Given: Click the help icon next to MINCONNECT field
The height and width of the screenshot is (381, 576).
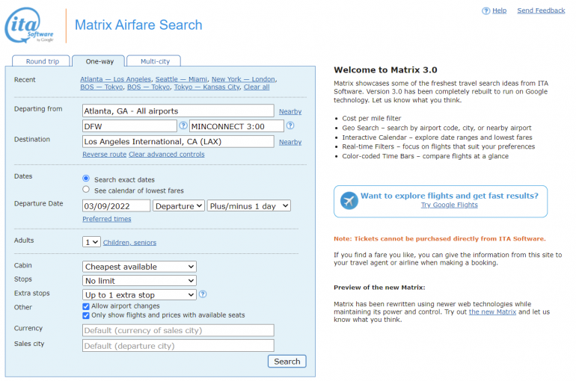Looking at the screenshot, I should (x=290, y=126).
